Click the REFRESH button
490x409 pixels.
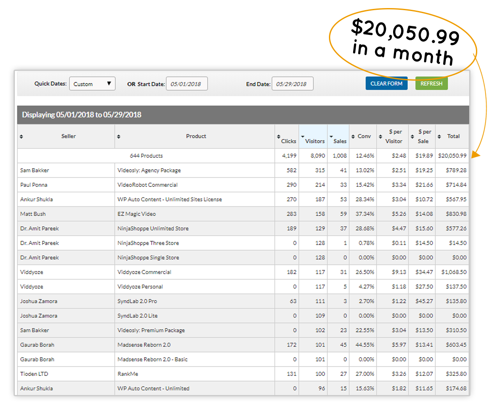click(x=431, y=83)
